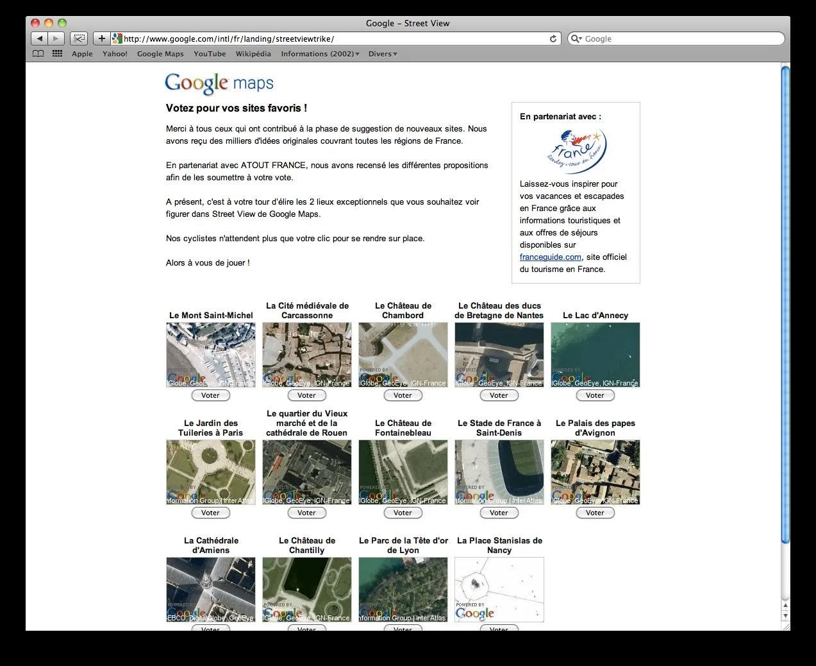Open franceguide.com link

[550, 257]
